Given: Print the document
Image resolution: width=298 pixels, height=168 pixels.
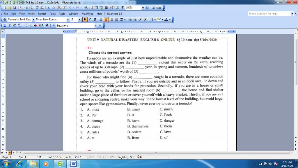Looking at the screenshot, I should 26,8.
